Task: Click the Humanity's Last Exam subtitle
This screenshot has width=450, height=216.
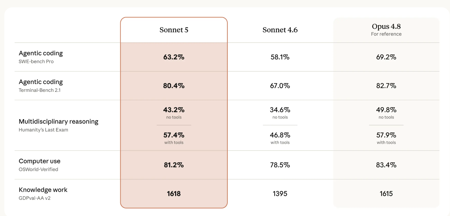Action: pos(44,130)
